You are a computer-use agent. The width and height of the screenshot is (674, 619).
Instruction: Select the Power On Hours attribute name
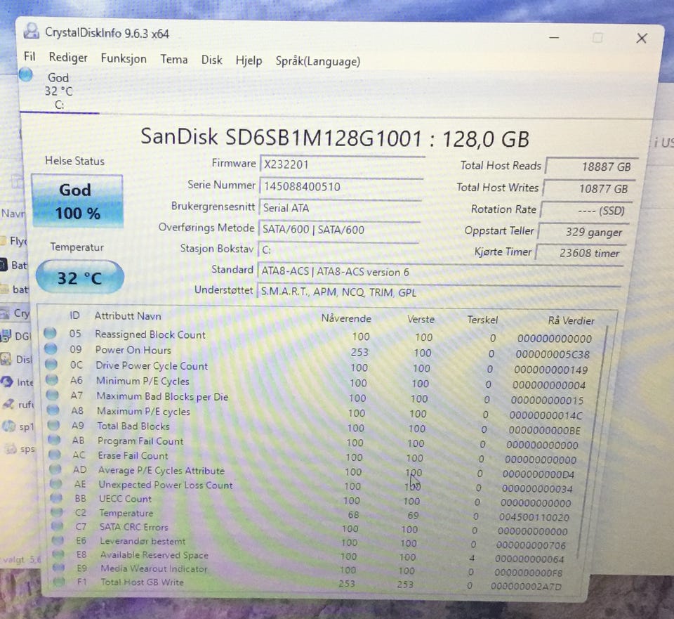pyautogui.click(x=133, y=350)
